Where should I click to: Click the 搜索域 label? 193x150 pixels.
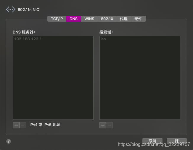coord(106,32)
